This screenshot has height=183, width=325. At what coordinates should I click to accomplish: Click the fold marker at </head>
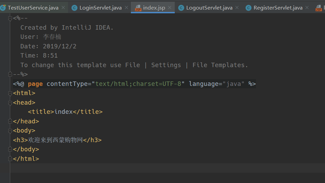tap(10, 121)
